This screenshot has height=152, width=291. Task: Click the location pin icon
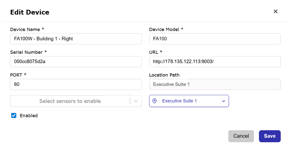point(155,101)
